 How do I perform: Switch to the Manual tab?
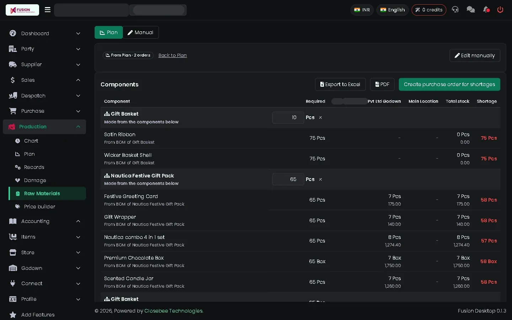tap(141, 32)
